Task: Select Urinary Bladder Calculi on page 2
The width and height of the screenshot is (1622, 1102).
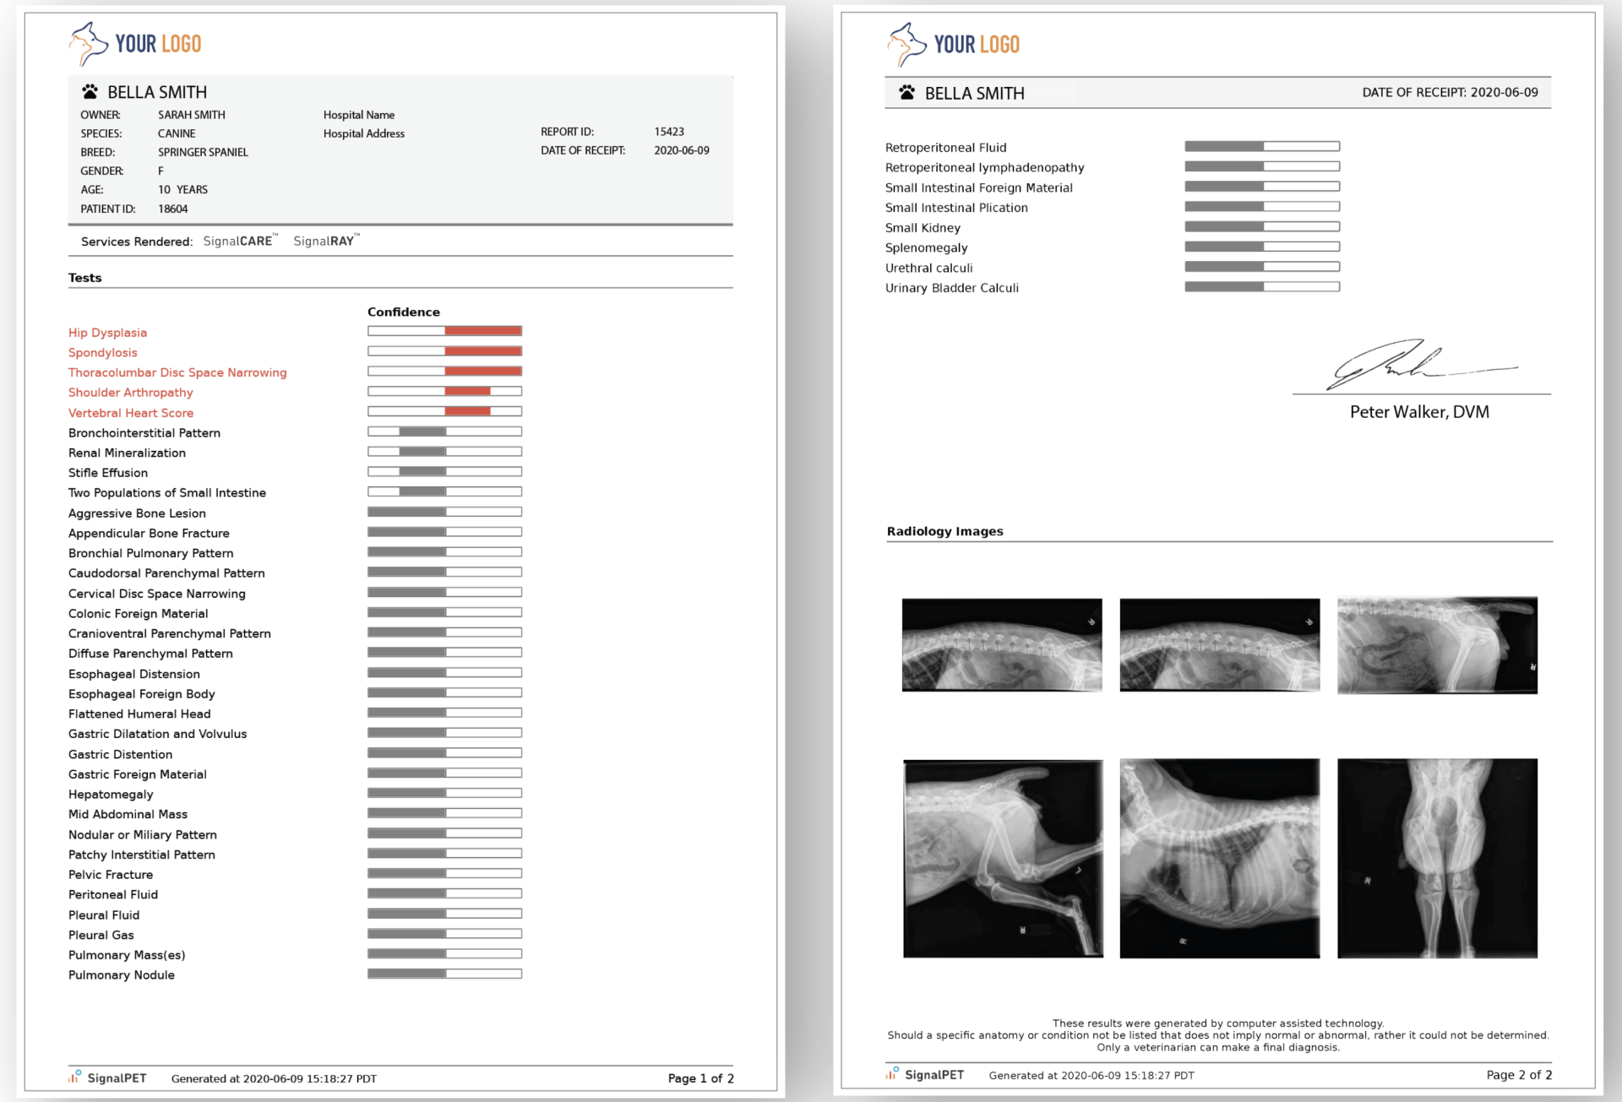Action: 952,288
